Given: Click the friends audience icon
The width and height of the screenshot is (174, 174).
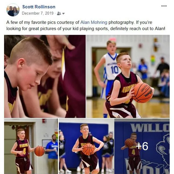Looking at the screenshot, I should 59,13.
